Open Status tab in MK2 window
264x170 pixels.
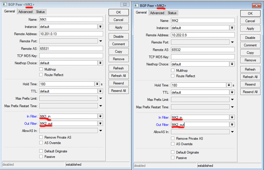click(172, 13)
